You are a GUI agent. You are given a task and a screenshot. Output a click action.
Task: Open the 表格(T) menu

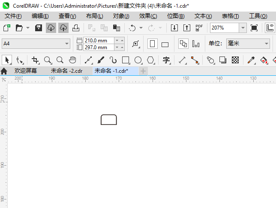pyautogui.click(x=230, y=16)
